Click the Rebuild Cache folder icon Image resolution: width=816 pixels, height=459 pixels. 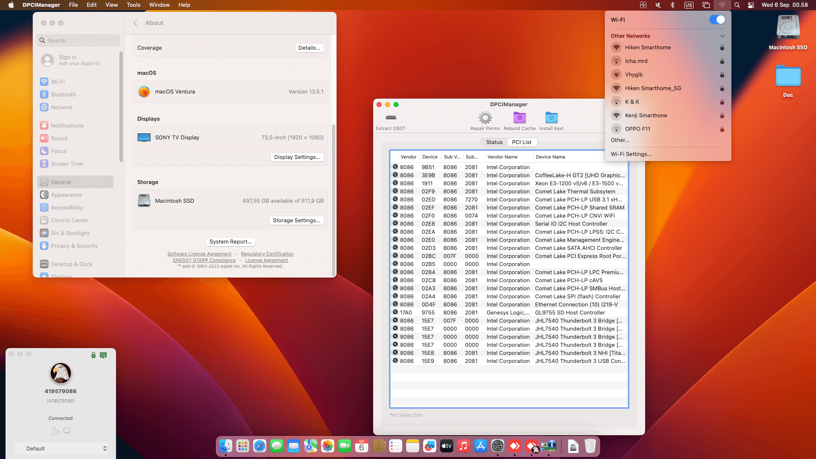pyautogui.click(x=519, y=118)
